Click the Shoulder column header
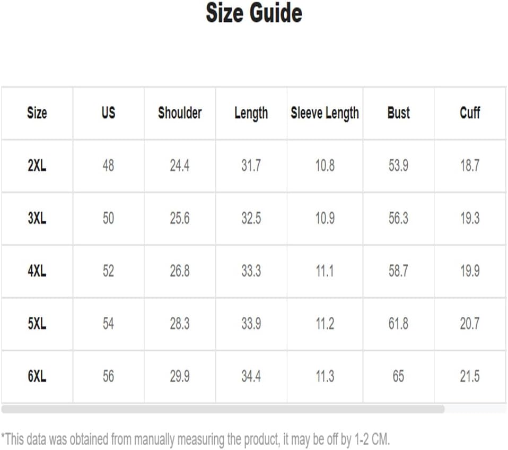The image size is (508, 450). (180, 113)
